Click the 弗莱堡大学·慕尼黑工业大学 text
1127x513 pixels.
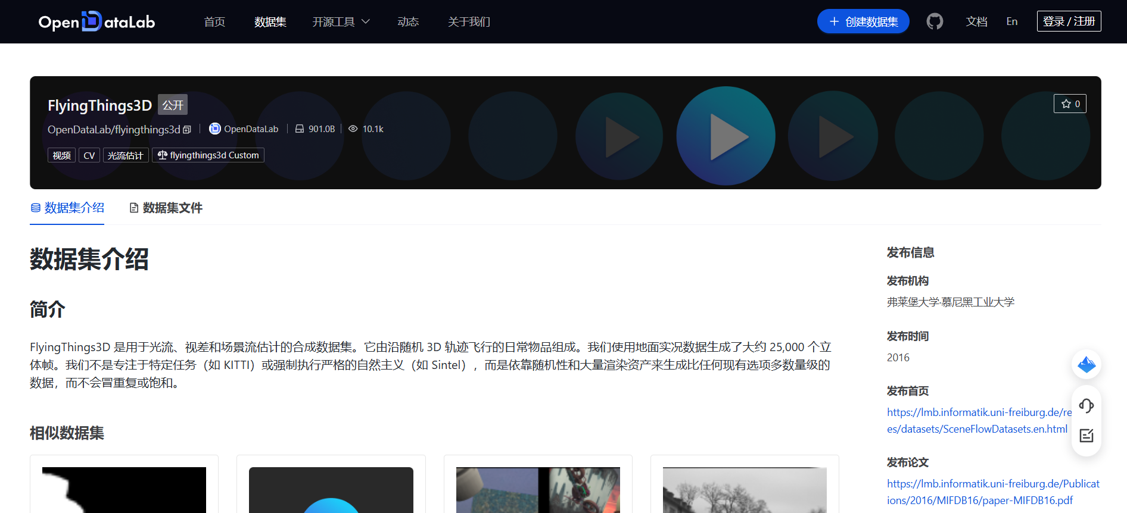point(950,302)
